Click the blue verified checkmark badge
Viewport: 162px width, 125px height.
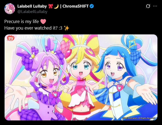pyautogui.click(x=92, y=6)
